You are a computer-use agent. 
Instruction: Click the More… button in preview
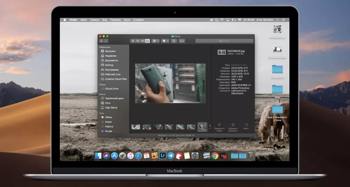pyautogui.click(x=246, y=127)
